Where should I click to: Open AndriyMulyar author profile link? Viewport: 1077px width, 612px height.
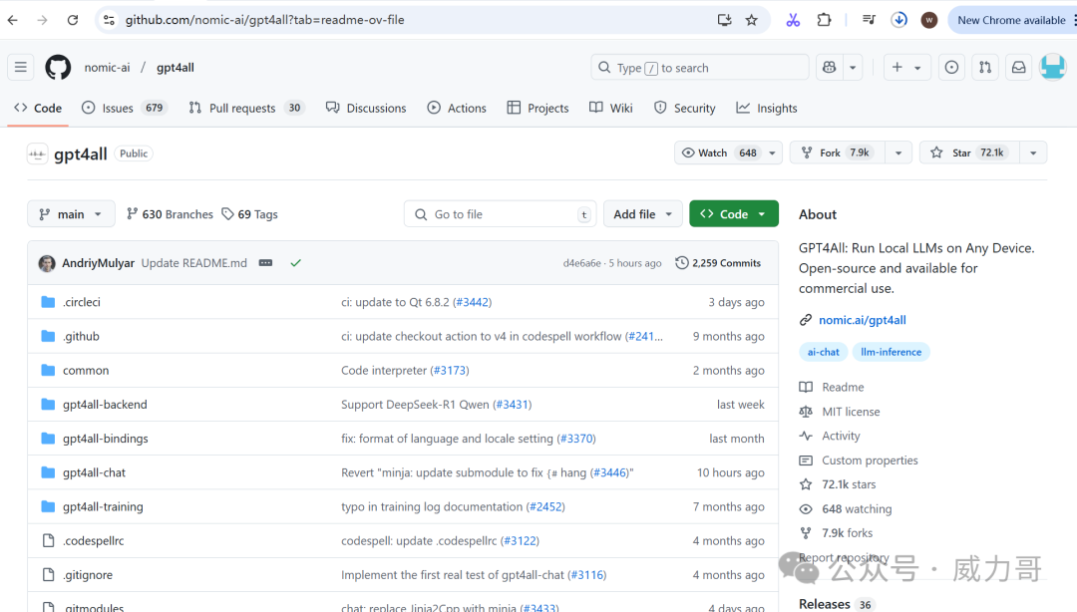click(98, 263)
